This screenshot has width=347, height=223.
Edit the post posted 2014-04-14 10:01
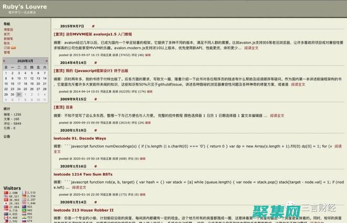(x=150, y=91)
